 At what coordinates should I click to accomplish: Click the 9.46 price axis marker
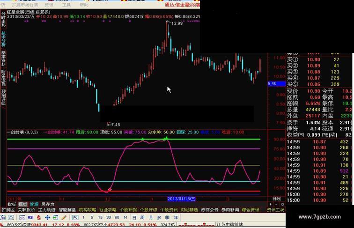pyautogui.click(x=277, y=83)
